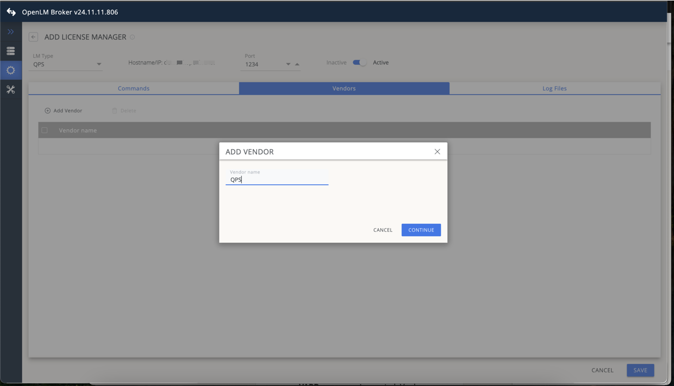Open the LM Type dropdown
Screen dimensions: 674x386
tap(99, 64)
